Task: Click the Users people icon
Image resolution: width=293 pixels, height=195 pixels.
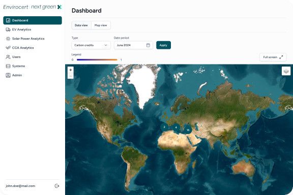Action: (8, 57)
